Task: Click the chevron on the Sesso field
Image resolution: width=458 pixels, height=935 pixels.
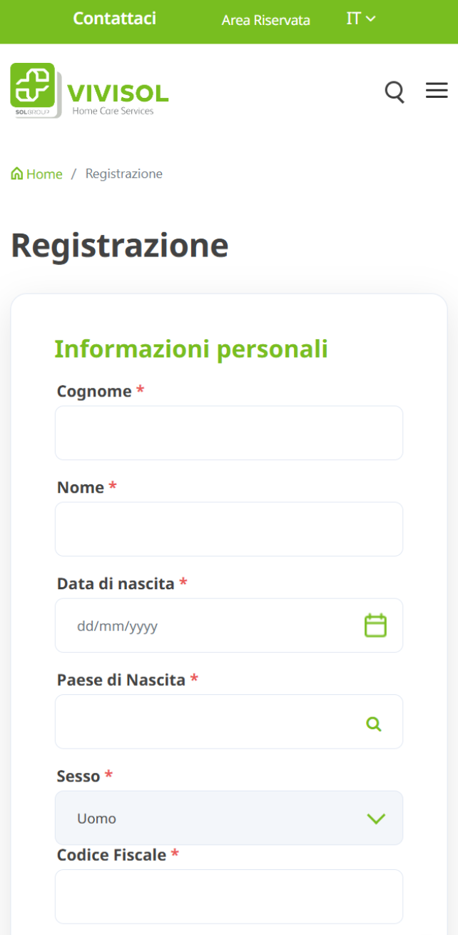Action: 376,819
